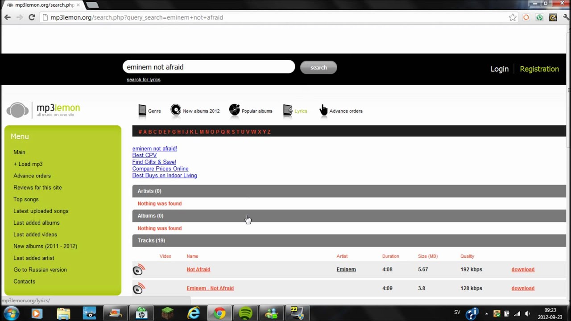Click search for lyrics link
571x321 pixels.
click(143, 80)
